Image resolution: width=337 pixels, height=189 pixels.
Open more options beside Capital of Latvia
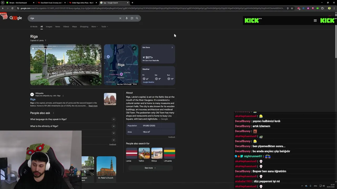tap(46, 40)
